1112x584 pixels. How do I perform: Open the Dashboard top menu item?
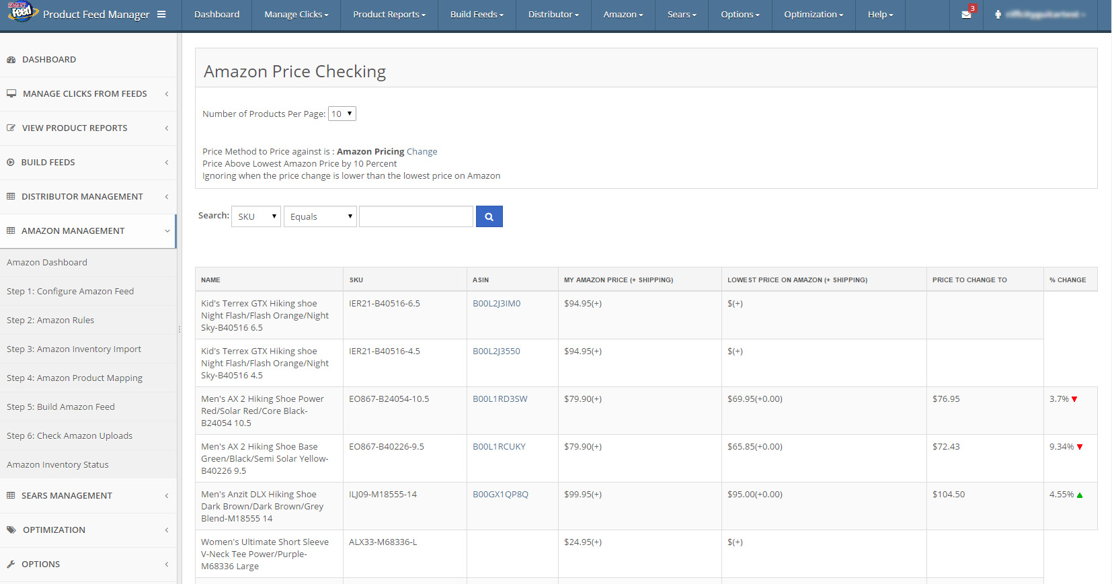coord(216,15)
